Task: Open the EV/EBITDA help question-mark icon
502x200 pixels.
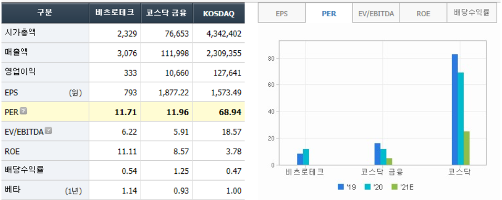Action: (x=48, y=130)
